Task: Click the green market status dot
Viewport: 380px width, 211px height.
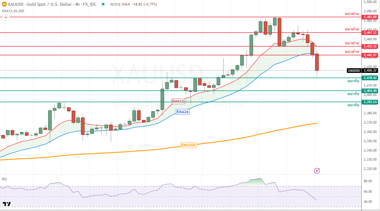Action: coord(103,4)
